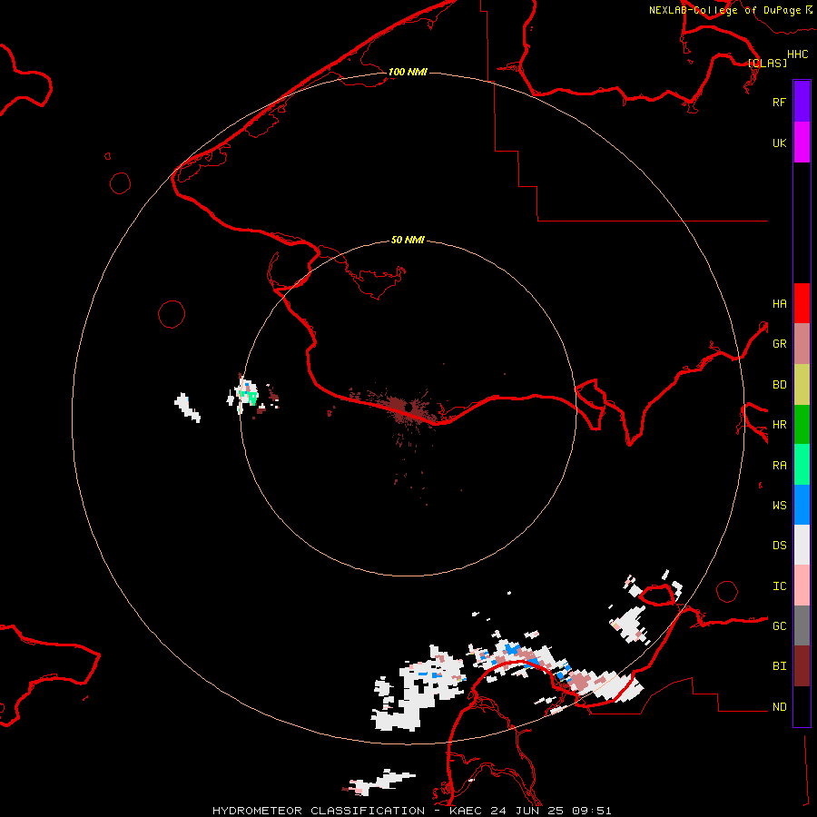Click the '[CLAS]' units label
This screenshot has width=817, height=817.
pyautogui.click(x=767, y=63)
